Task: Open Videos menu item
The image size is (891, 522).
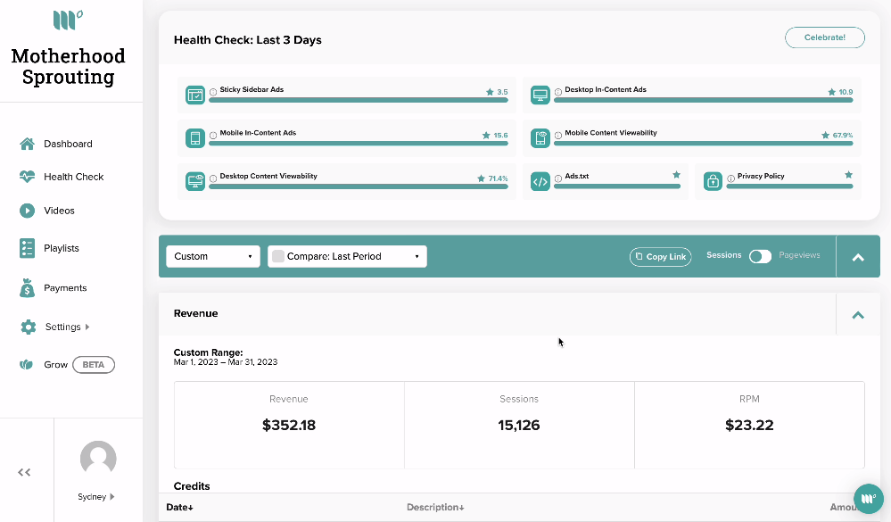Action: coord(59,211)
